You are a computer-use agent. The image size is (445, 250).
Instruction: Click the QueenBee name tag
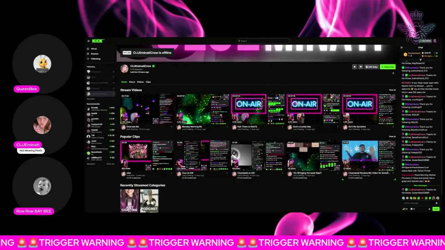26,89
